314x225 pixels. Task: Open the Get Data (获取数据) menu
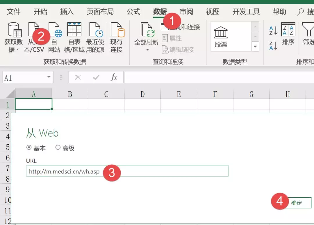tap(13, 38)
